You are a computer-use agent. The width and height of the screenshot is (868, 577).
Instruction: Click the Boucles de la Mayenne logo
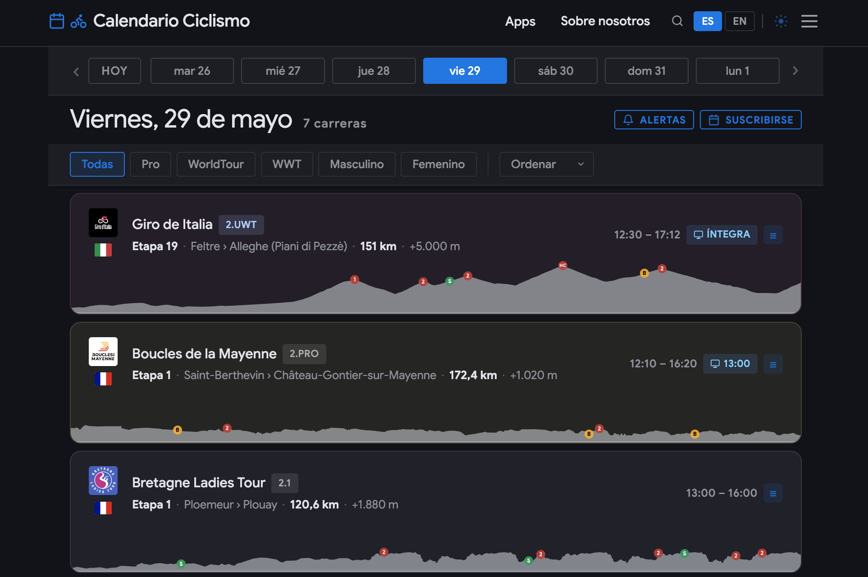(x=103, y=352)
